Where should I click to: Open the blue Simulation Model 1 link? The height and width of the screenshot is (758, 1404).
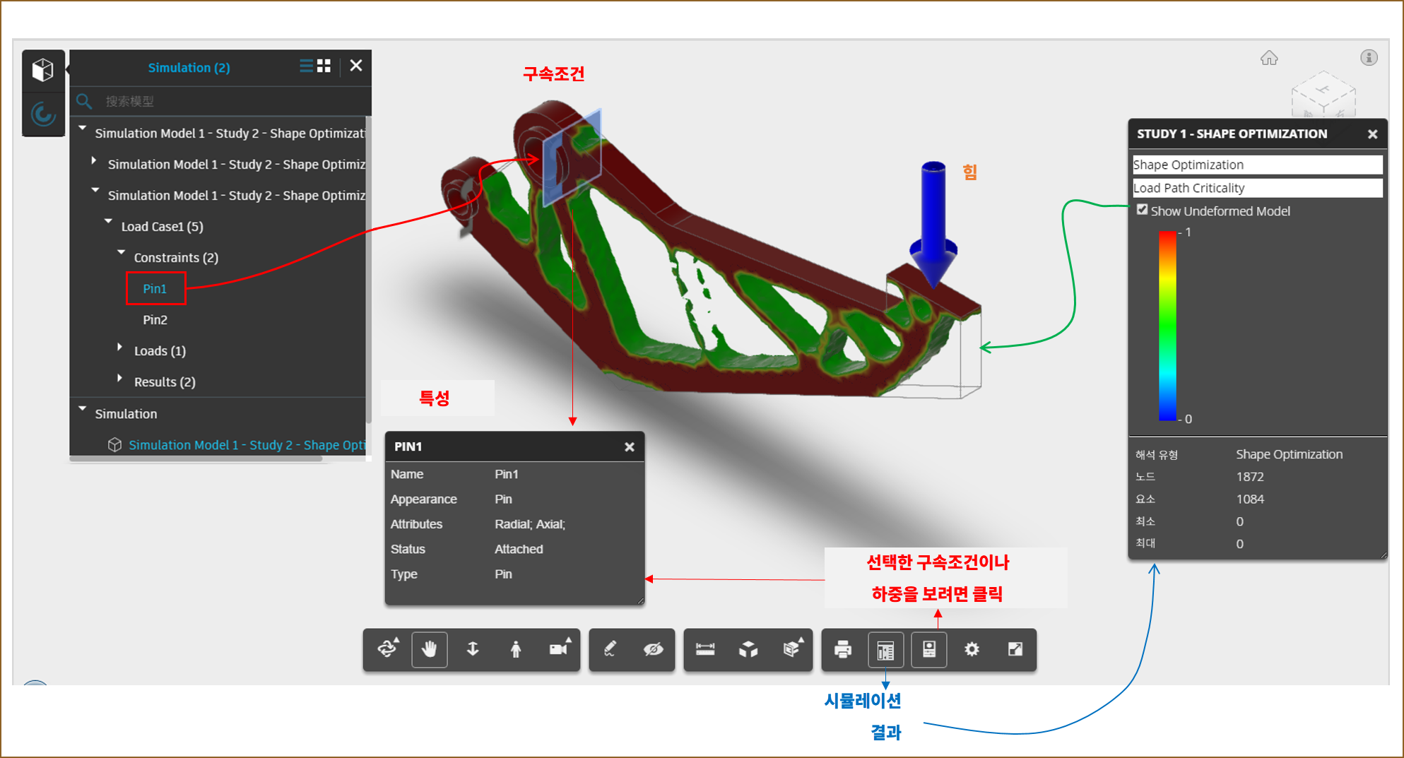pyautogui.click(x=247, y=445)
